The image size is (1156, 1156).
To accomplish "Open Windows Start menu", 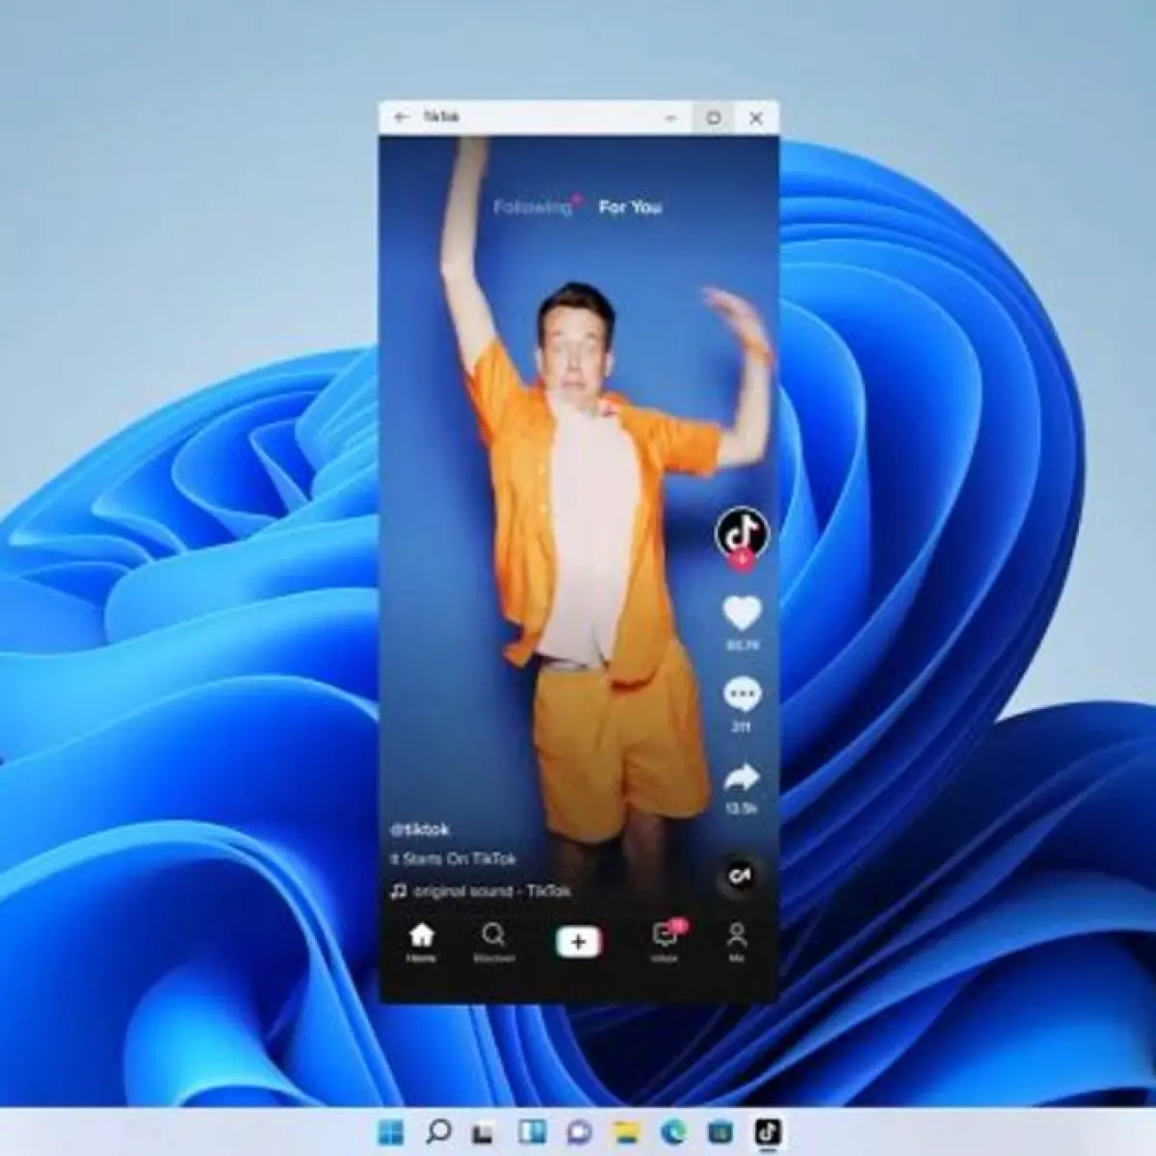I will (391, 1132).
